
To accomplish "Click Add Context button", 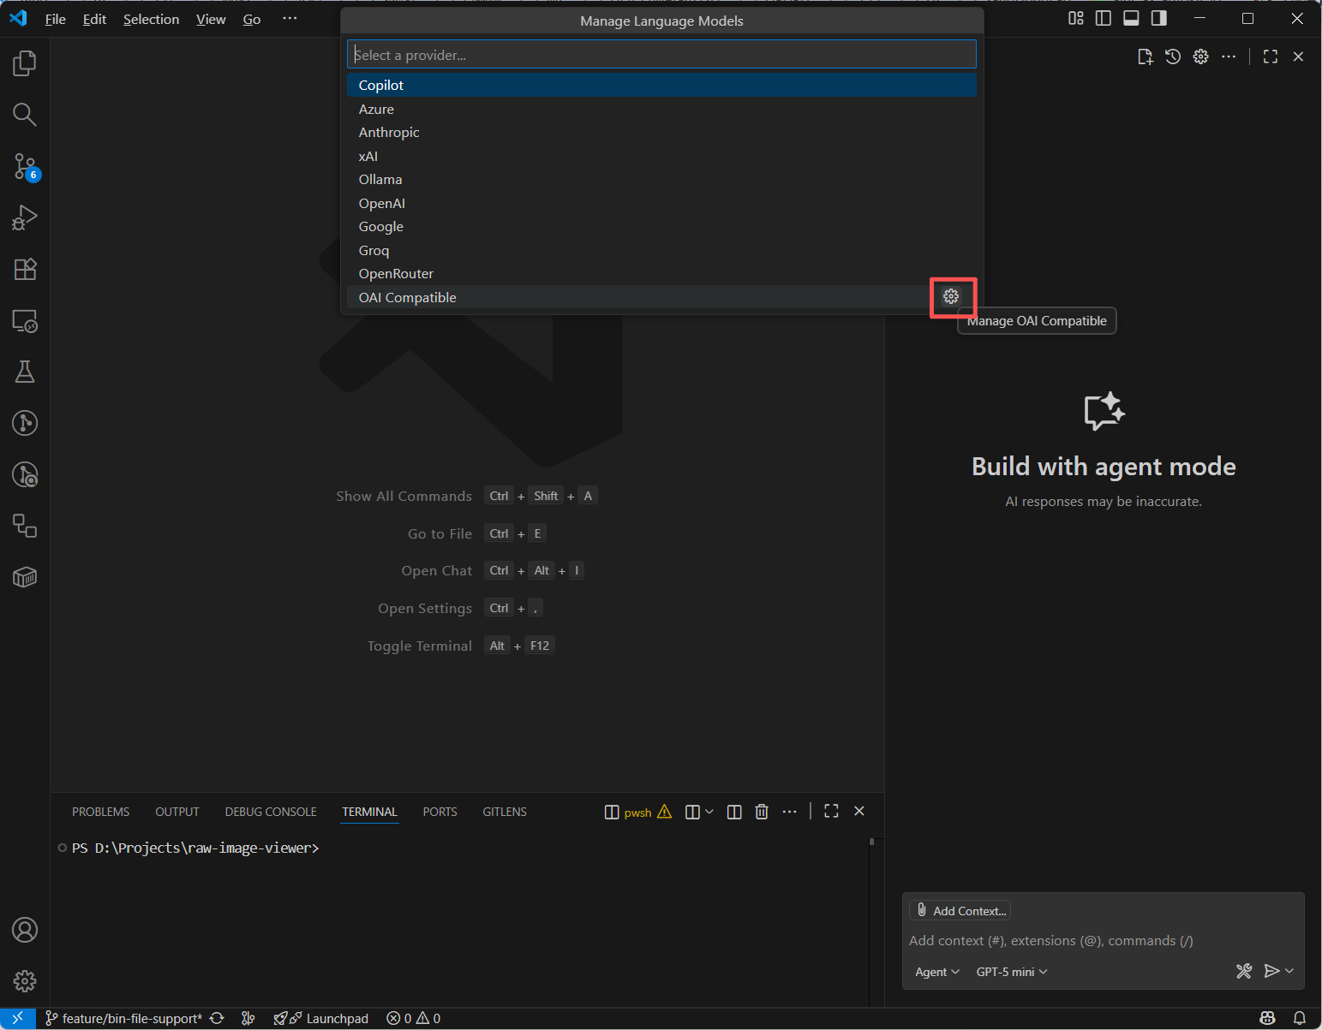I will pyautogui.click(x=960, y=910).
